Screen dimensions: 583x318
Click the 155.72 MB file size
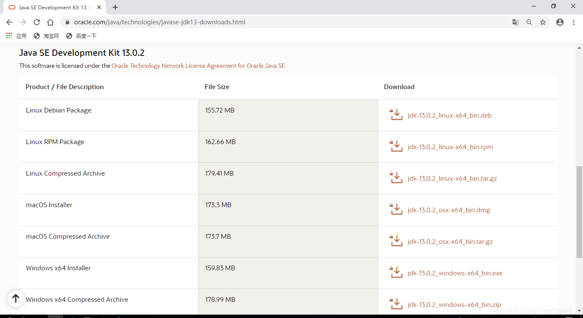click(x=220, y=110)
